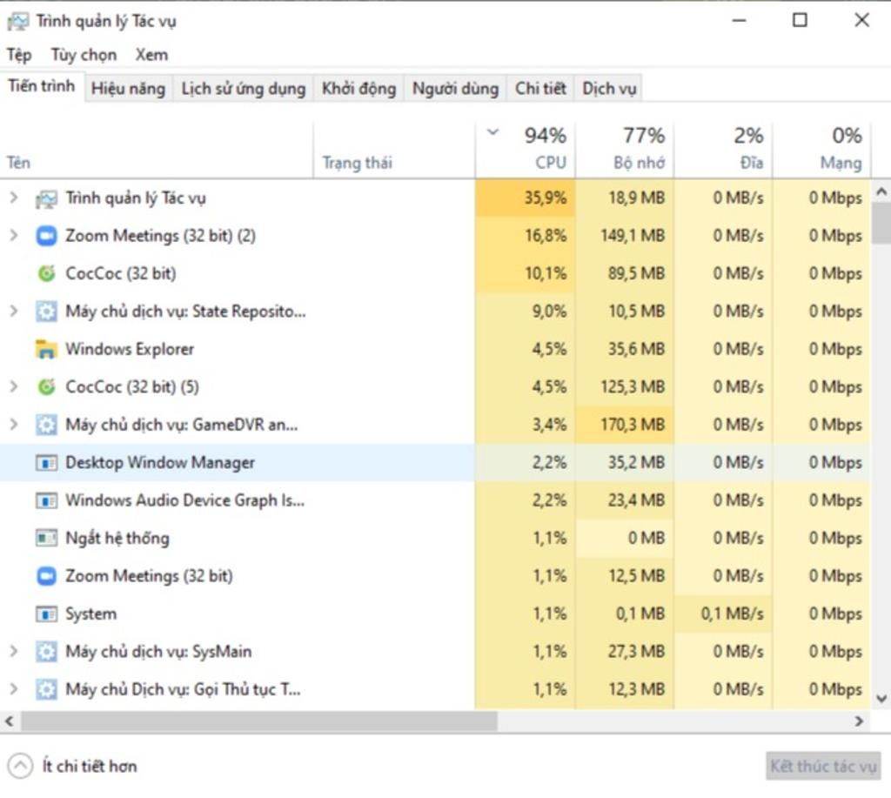Open the Khởi động tab
Image resolution: width=891 pixels, height=798 pixels.
[x=358, y=89]
